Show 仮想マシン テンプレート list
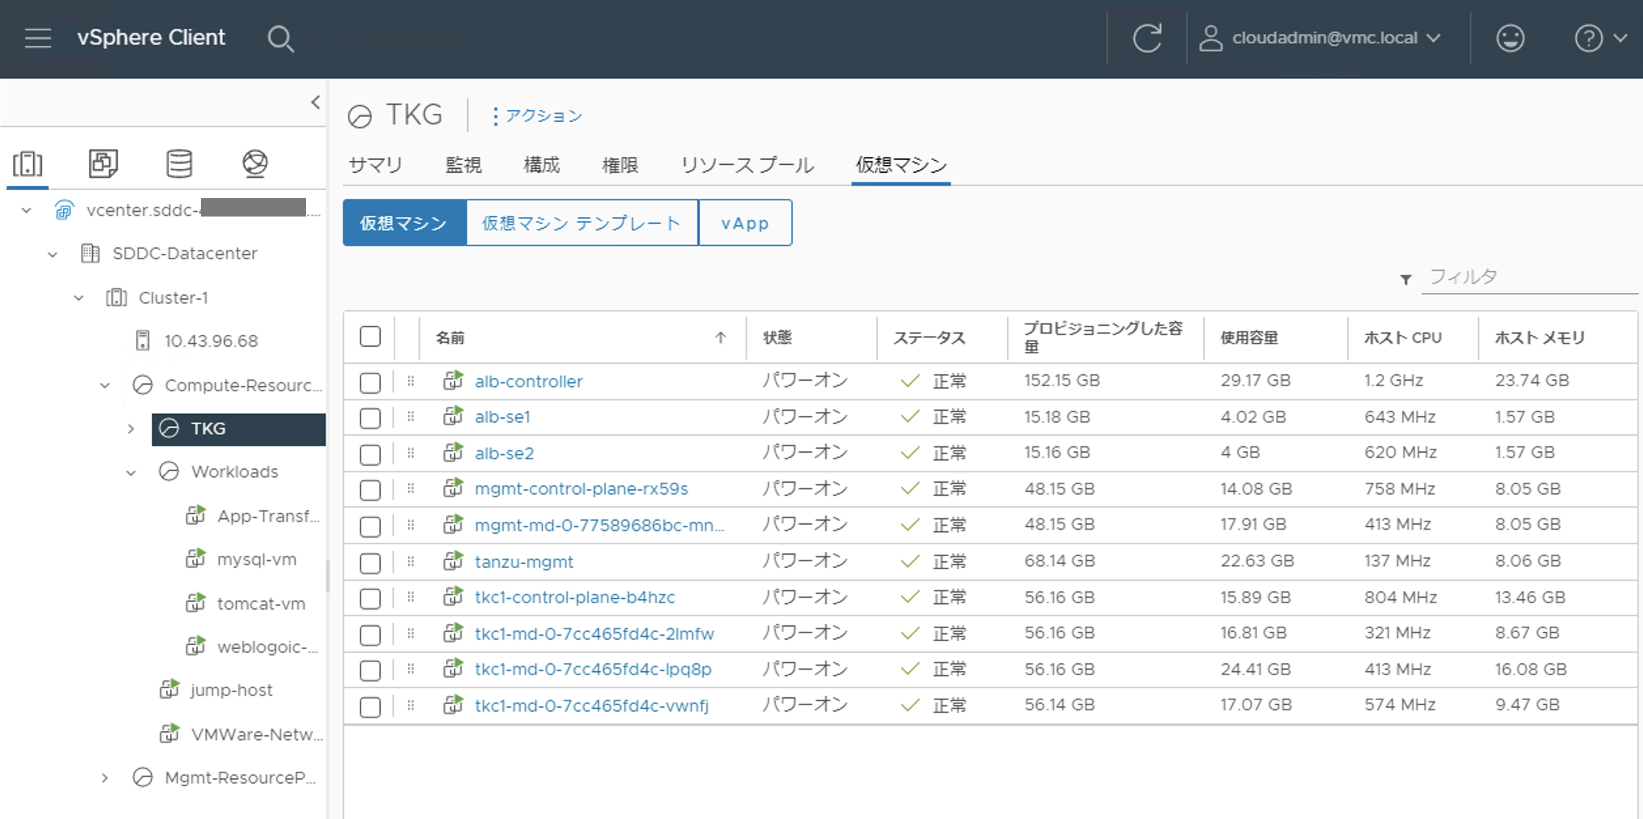 point(582,223)
